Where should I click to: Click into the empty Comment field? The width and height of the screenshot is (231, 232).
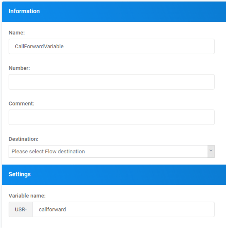111,117
